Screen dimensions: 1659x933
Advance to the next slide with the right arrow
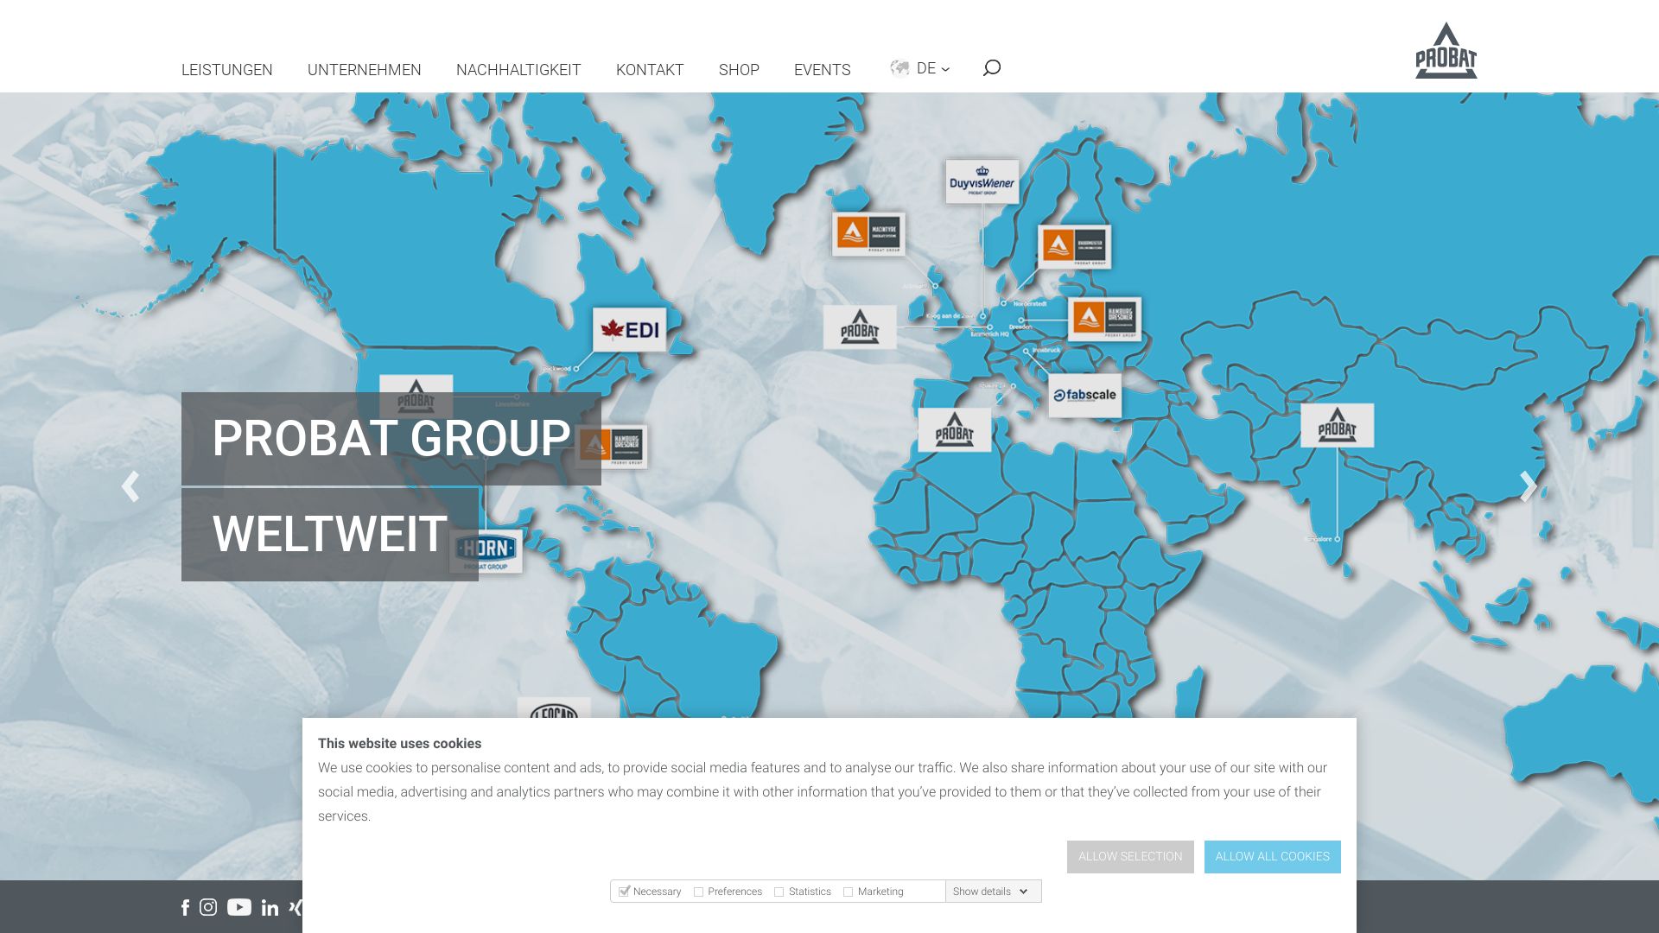coord(1528,486)
